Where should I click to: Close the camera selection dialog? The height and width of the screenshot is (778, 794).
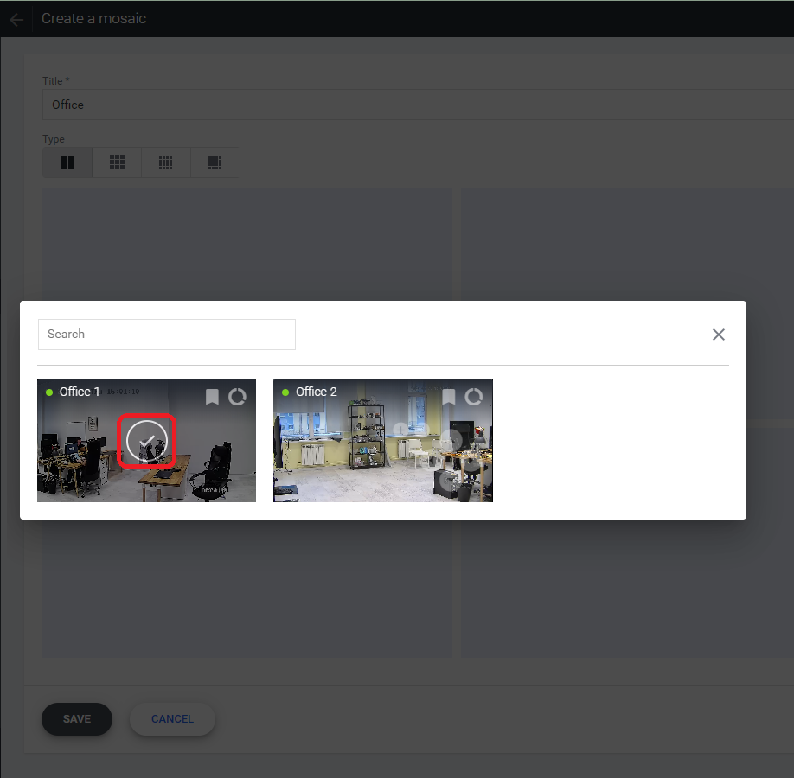pyautogui.click(x=718, y=335)
